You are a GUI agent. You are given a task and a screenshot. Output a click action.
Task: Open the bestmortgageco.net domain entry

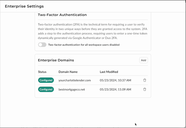[x=72, y=89]
